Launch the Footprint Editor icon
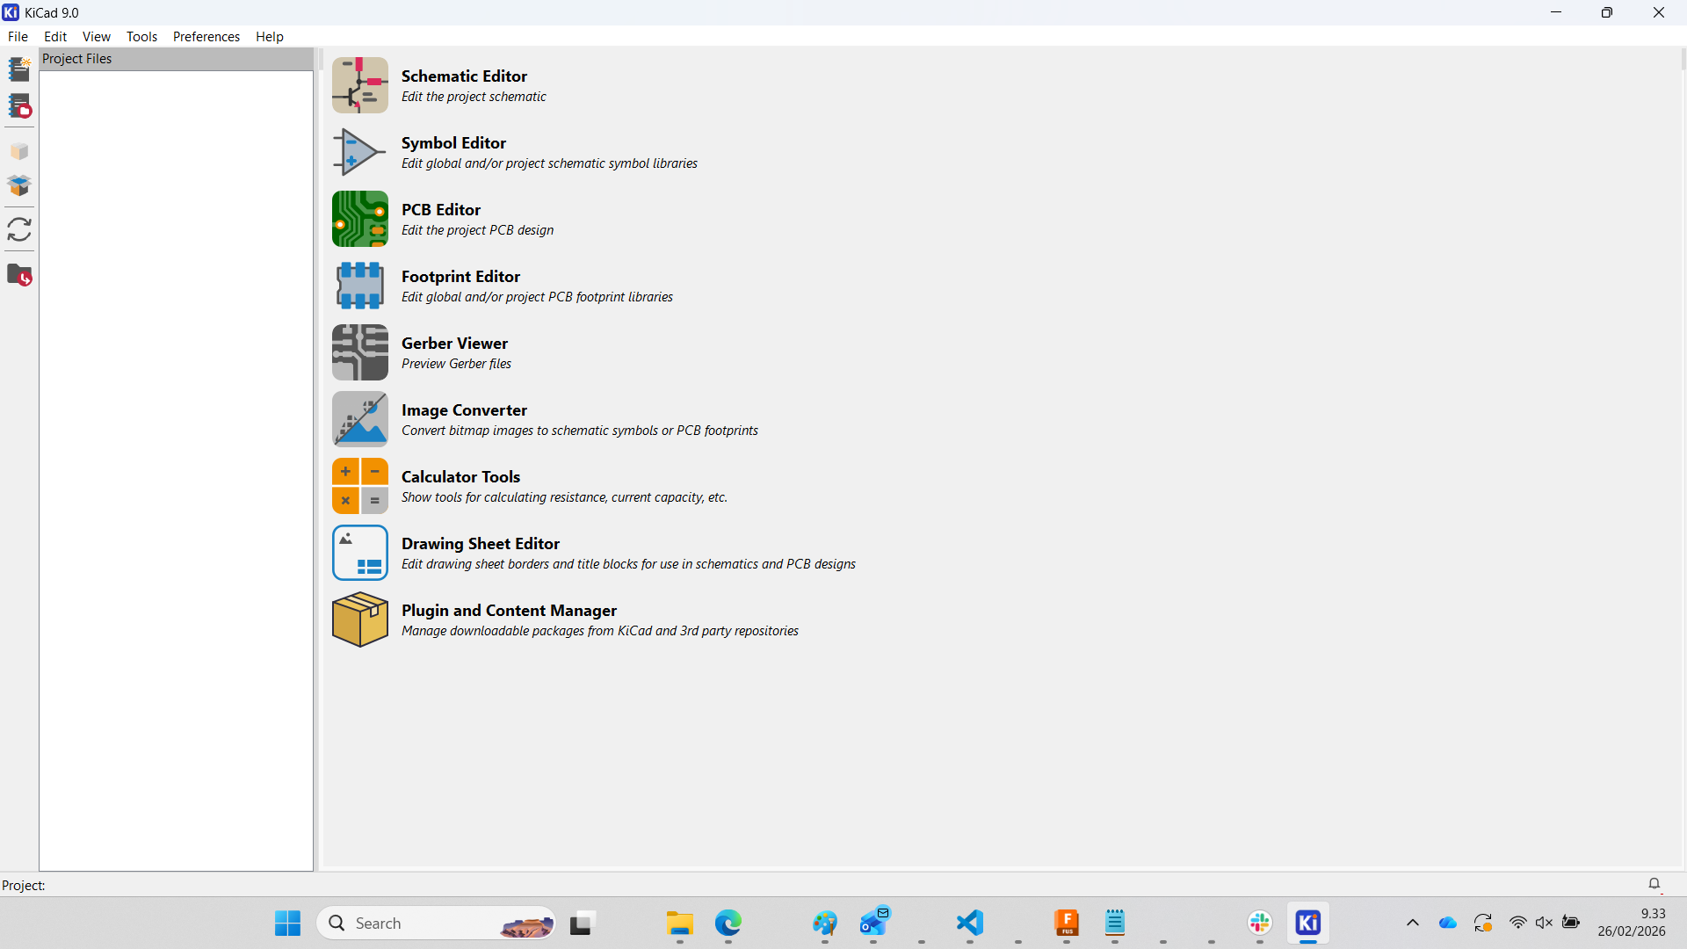This screenshot has height=949, width=1687. 359,286
